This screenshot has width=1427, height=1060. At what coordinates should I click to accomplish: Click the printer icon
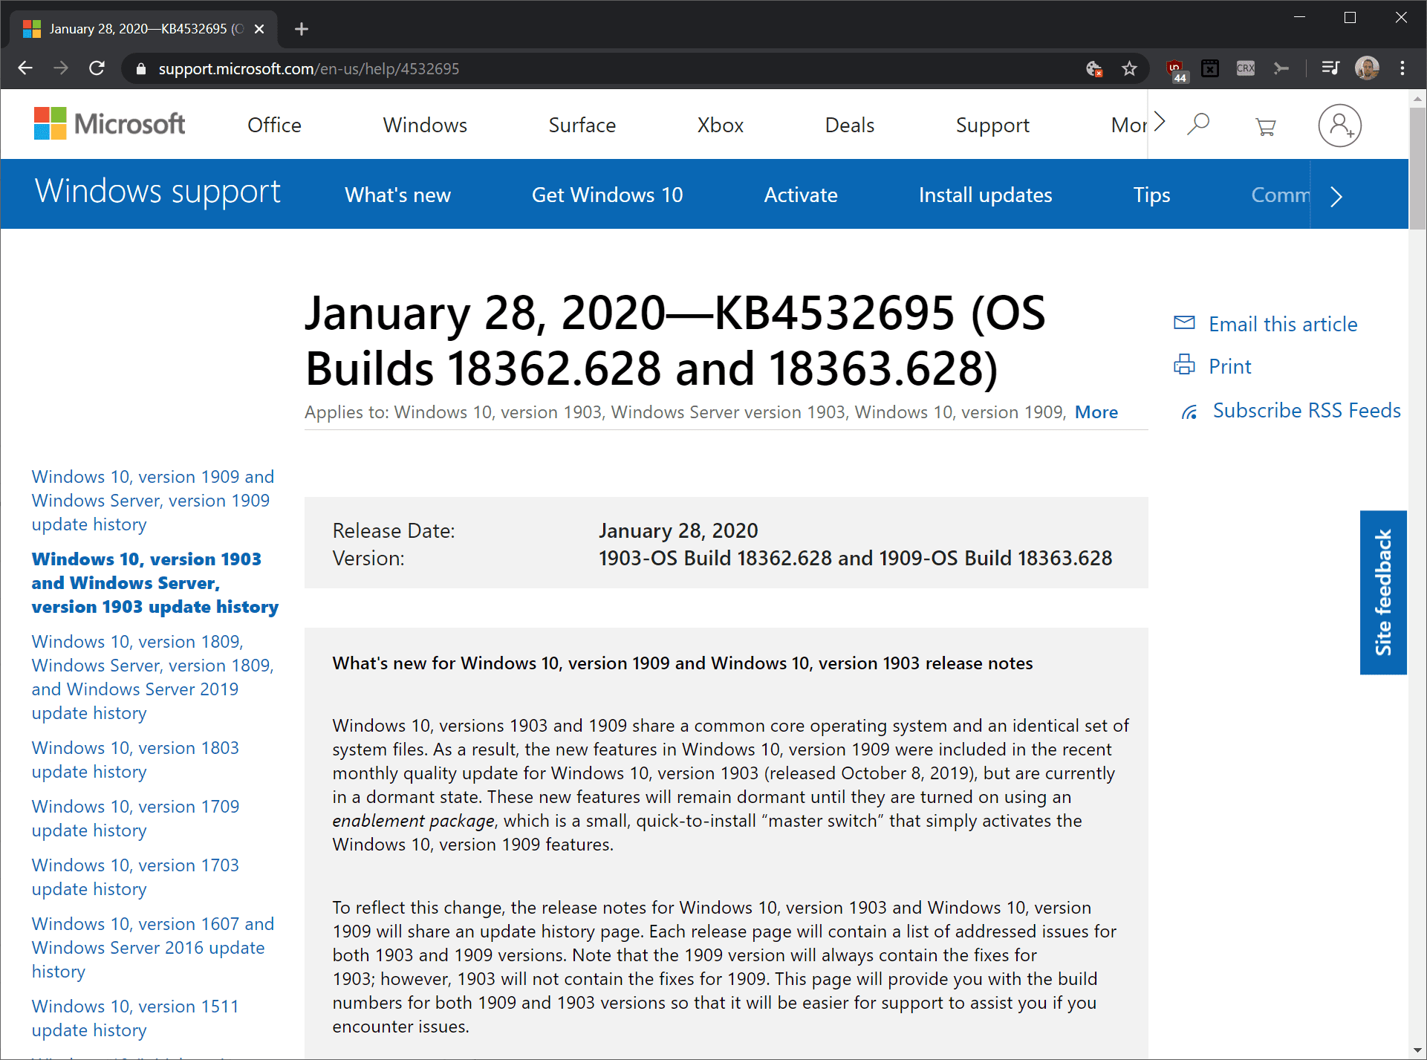[x=1184, y=365]
